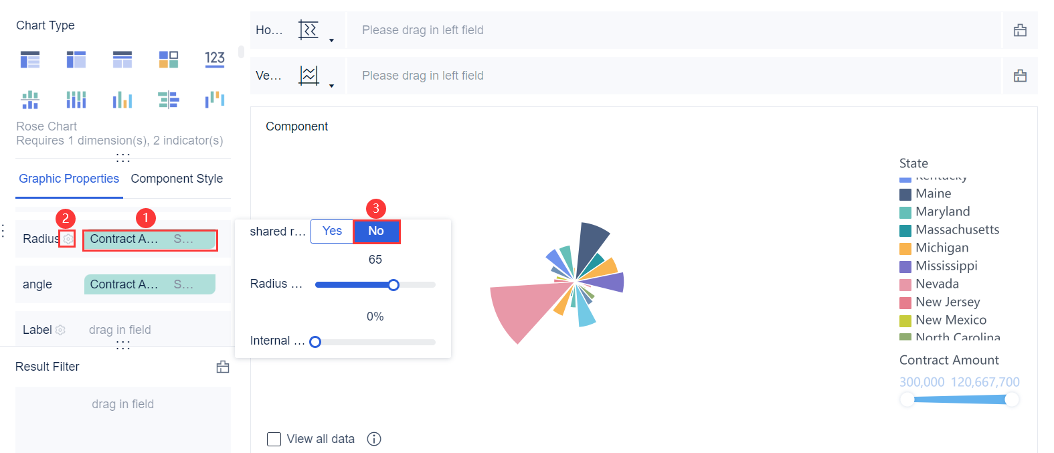Open the Radius settings gear icon
Viewport: 1054px width, 453px height.
pos(67,238)
